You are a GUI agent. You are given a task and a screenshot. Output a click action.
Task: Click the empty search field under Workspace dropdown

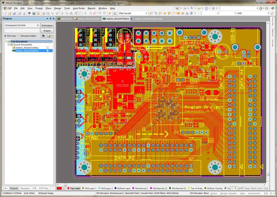(22, 30)
